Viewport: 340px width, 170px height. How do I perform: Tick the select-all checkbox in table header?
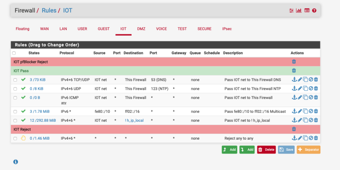pos(14,53)
